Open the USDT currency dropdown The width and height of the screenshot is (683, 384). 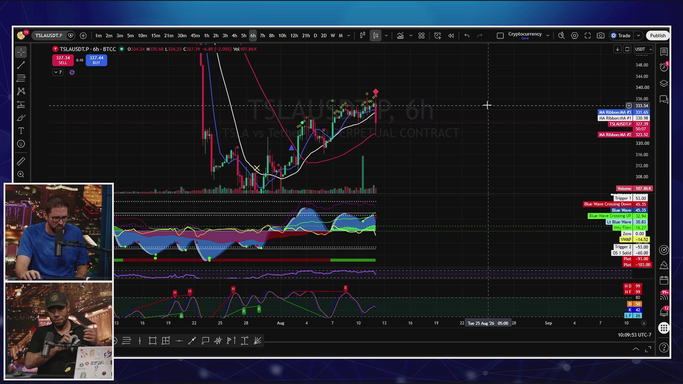[x=643, y=49]
